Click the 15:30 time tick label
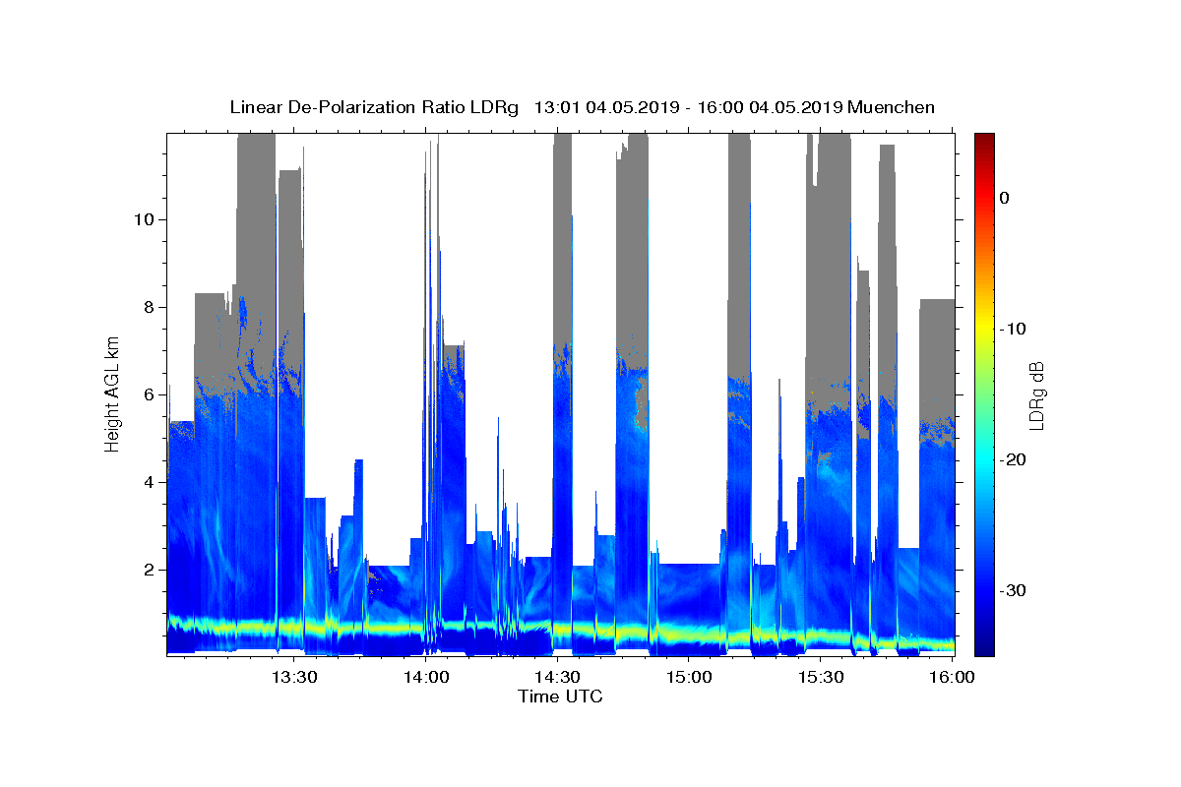Viewport: 1181px width, 787px height. (x=821, y=677)
